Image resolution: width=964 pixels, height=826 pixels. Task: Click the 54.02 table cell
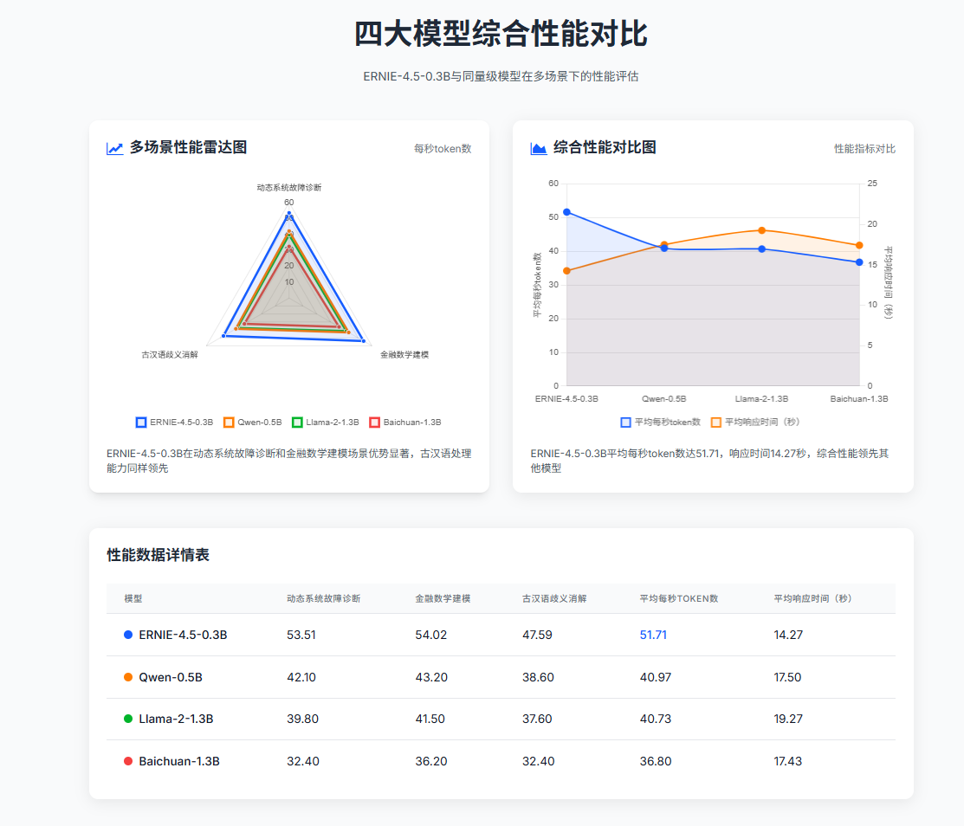[431, 635]
